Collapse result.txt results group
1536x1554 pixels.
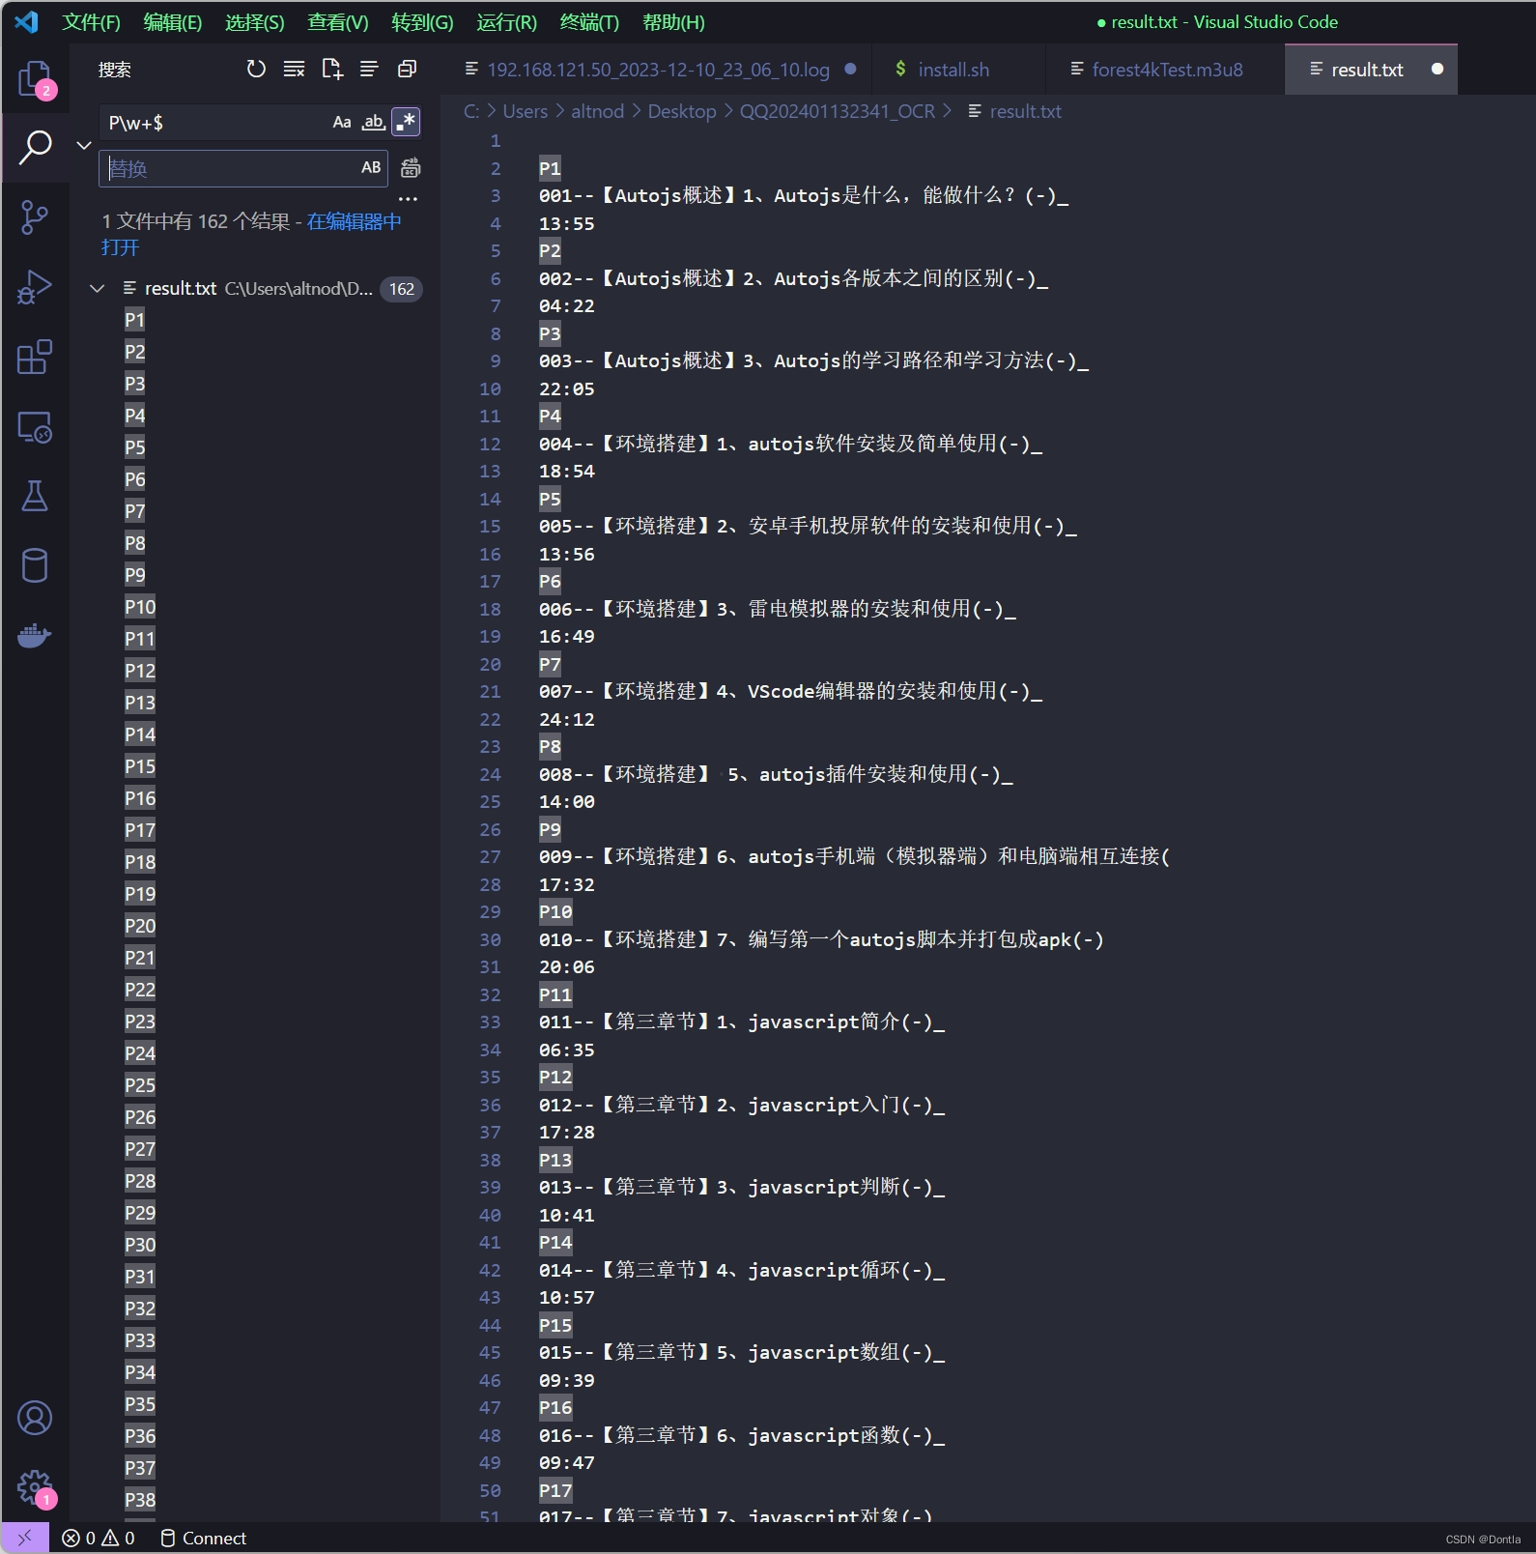pos(98,288)
